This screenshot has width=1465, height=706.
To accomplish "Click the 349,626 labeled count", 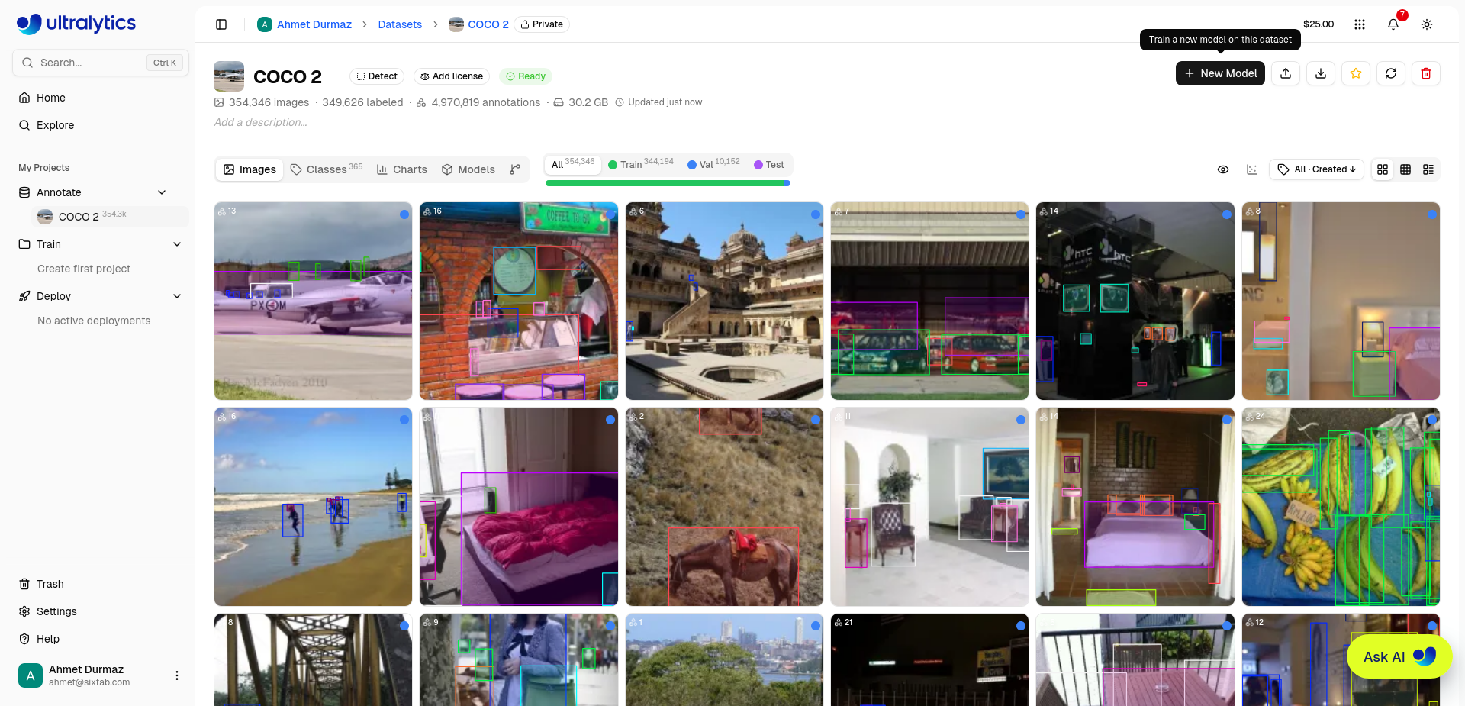I will 362,102.
